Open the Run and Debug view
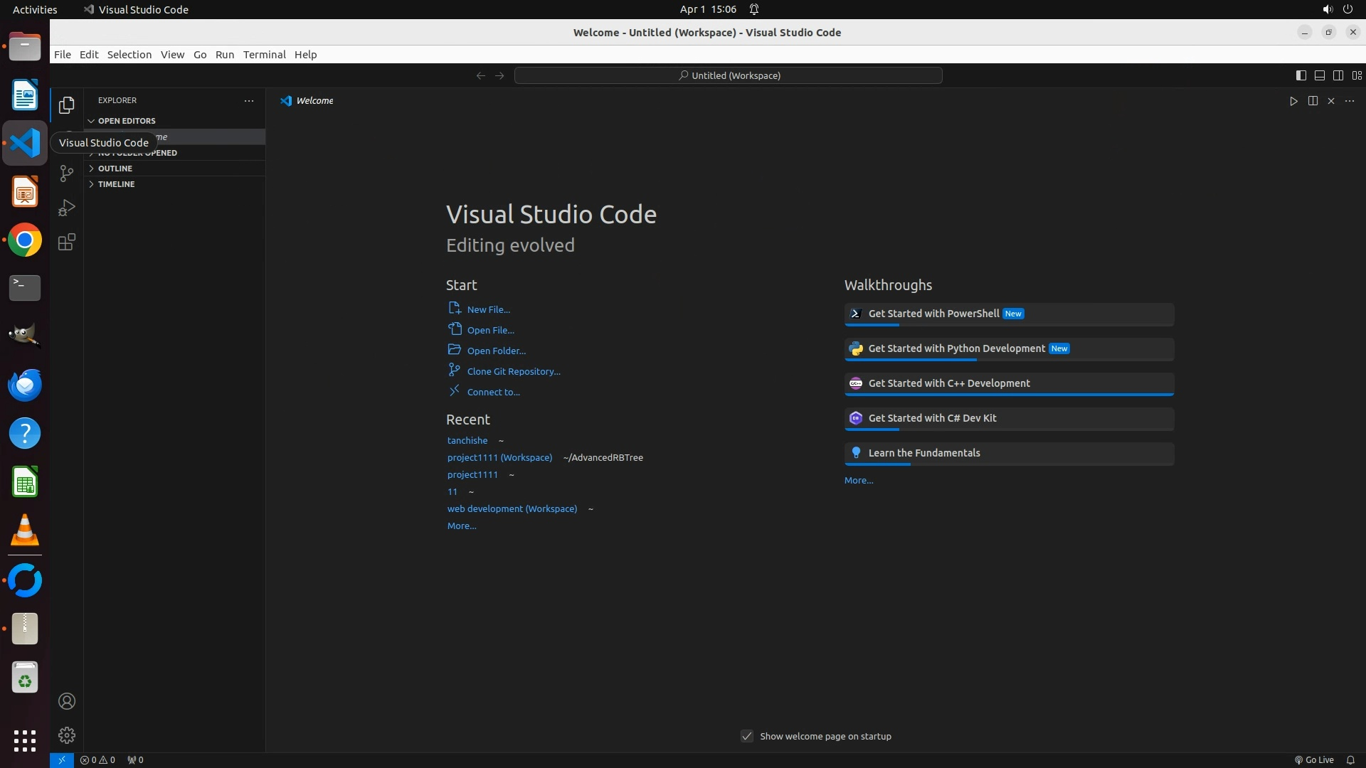This screenshot has height=768, width=1366. [67, 208]
